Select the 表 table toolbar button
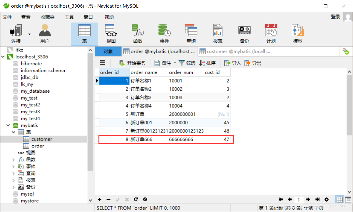The height and width of the screenshot is (212, 353). 84,34
